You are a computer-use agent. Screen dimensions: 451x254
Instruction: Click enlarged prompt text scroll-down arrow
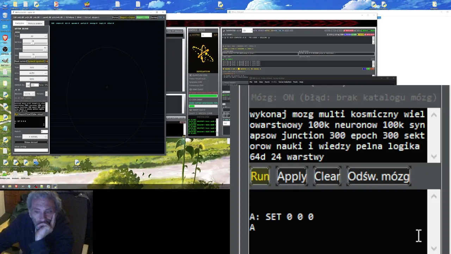[x=434, y=156]
